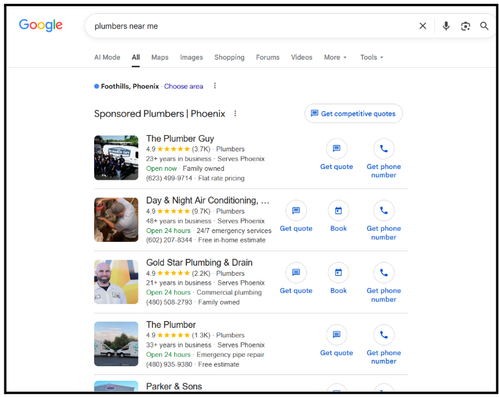Switch to the Forums tab

pos(267,57)
